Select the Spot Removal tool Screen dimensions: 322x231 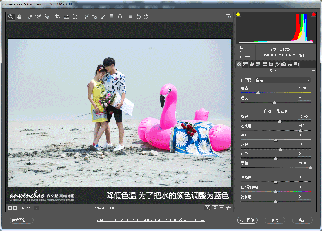point(86,17)
